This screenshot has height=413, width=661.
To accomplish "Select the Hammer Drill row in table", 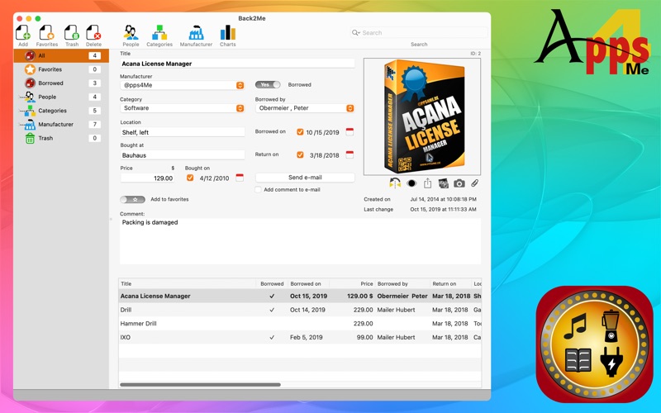I will coord(300,324).
